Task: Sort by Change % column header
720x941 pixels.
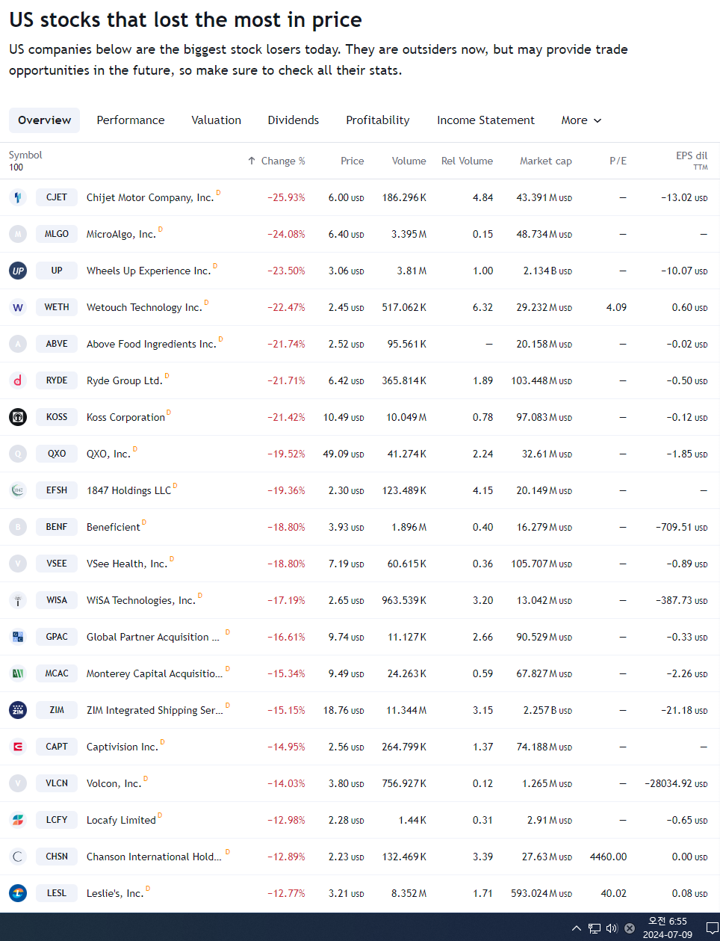Action: 276,161
